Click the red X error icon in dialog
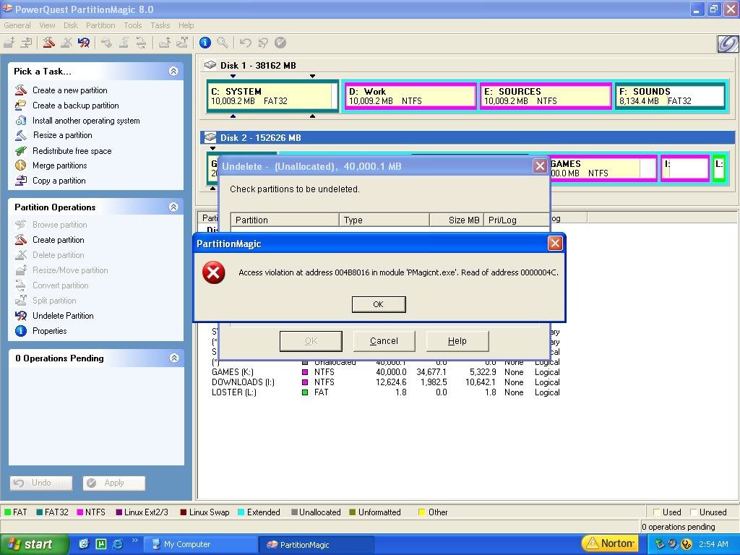Screen dimensions: 740x555 (x=214, y=272)
